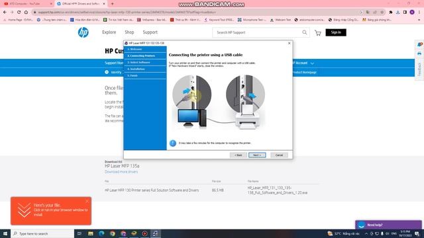Click the Download more drivers link
424x238 pixels.
121,172
